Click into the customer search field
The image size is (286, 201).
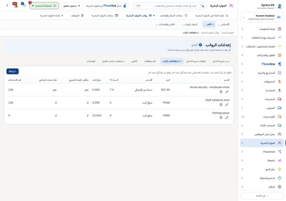(170, 6)
